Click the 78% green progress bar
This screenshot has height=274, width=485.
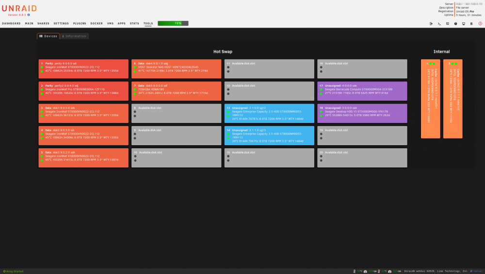173,23
